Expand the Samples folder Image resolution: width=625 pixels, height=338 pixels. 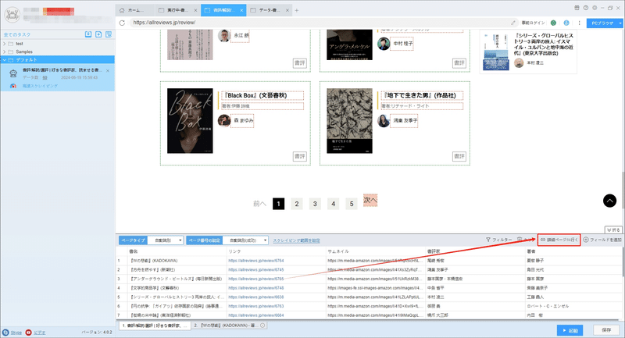point(5,52)
